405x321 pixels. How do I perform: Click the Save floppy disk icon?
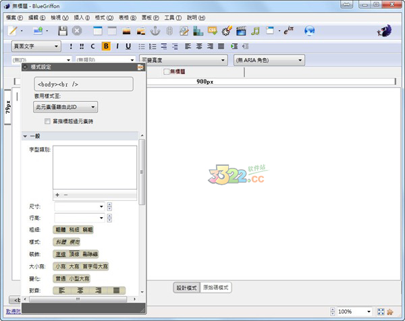click(x=63, y=31)
